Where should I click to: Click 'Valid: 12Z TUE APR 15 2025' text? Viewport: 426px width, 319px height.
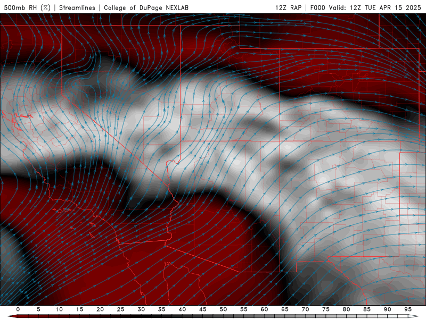click(x=375, y=7)
